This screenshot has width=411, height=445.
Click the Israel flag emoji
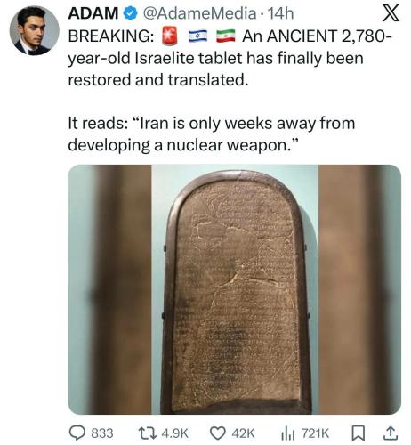coord(197,36)
